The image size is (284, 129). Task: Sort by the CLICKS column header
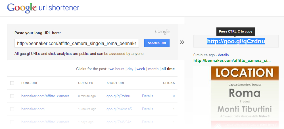[x=169, y=83]
